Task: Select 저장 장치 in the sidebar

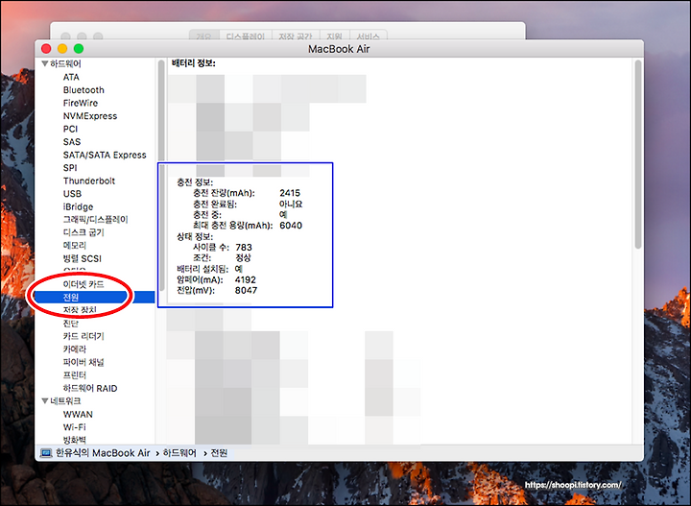Action: coord(80,310)
